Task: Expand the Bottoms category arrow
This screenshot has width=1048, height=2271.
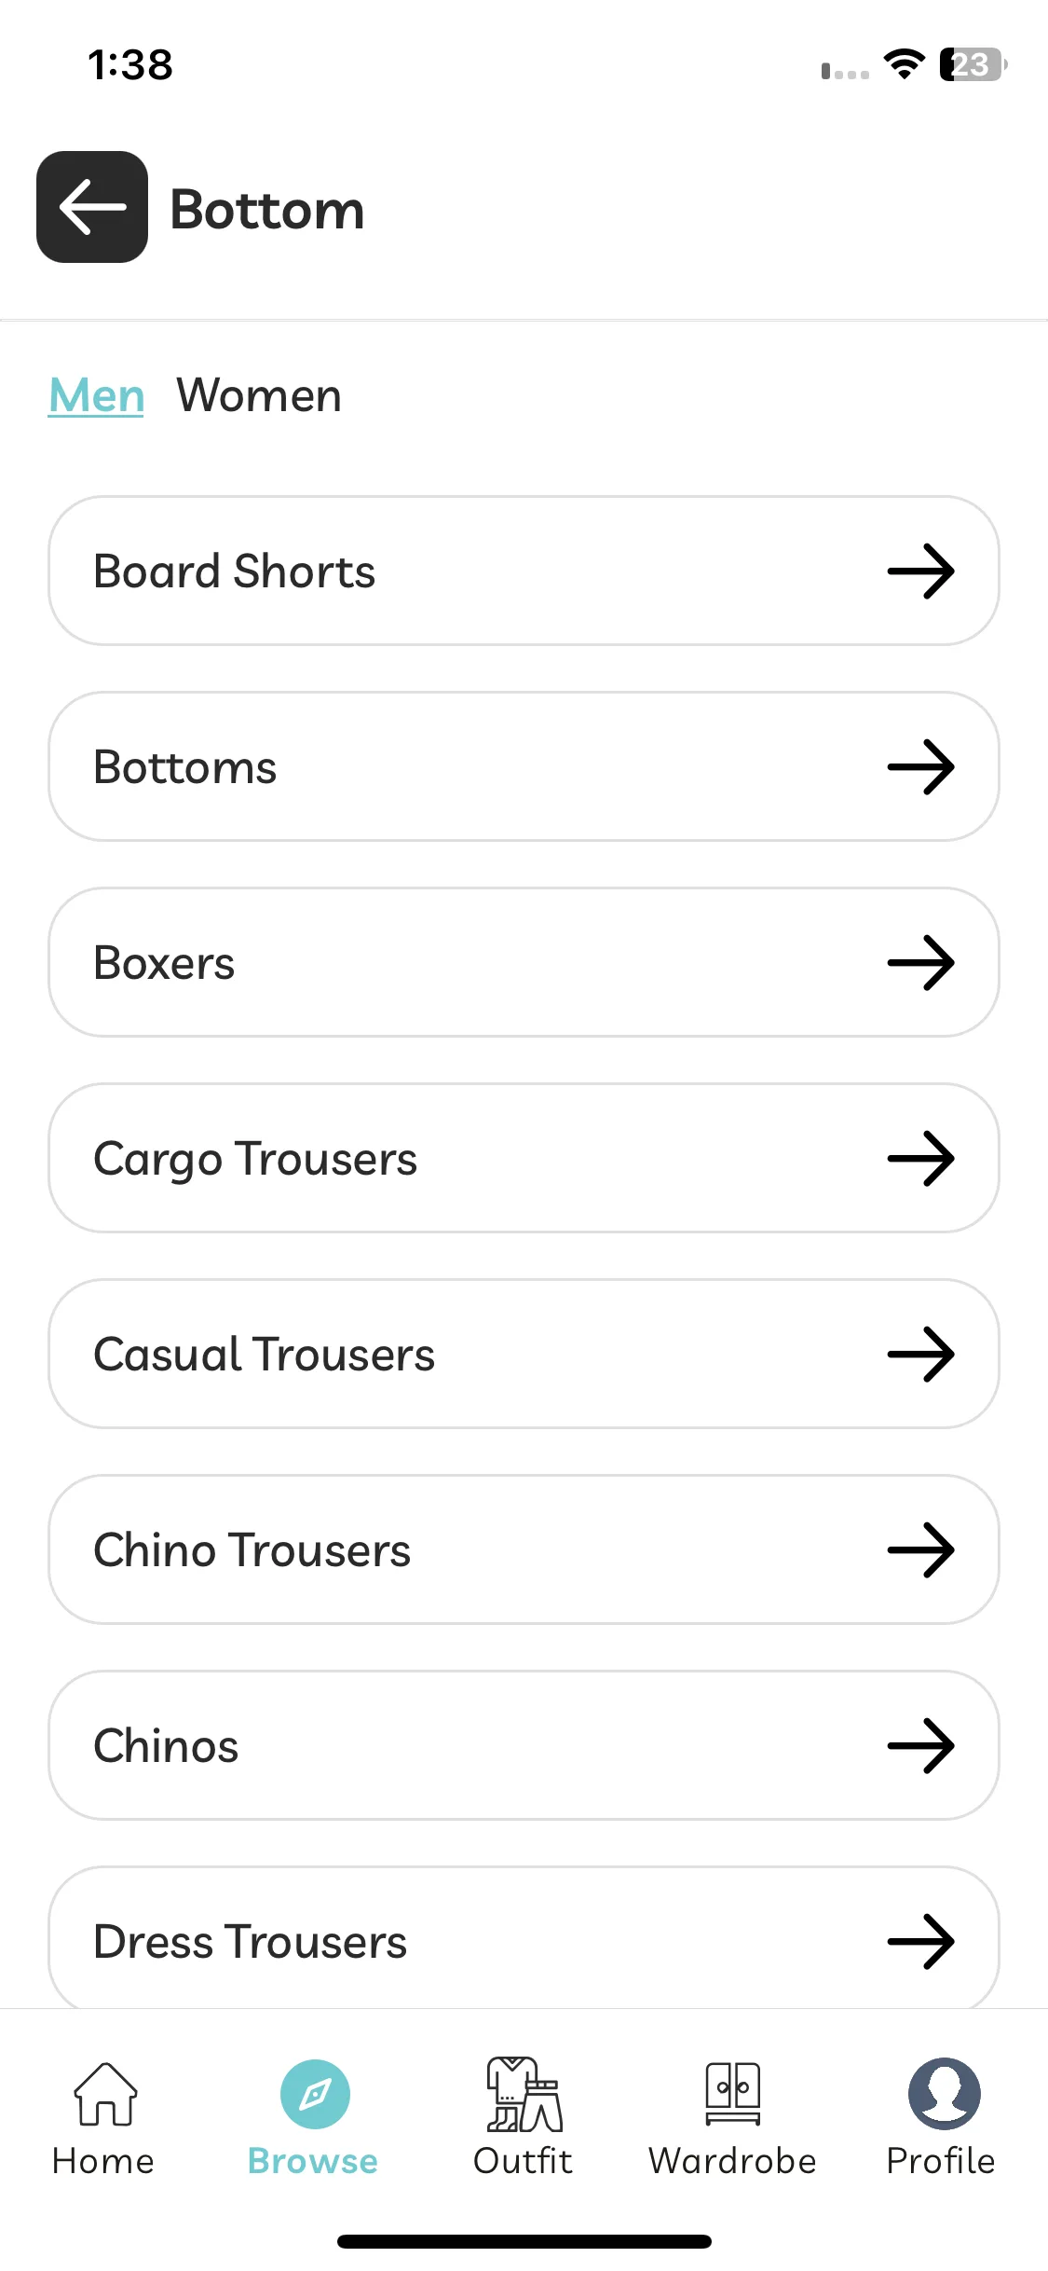Action: [x=920, y=766]
